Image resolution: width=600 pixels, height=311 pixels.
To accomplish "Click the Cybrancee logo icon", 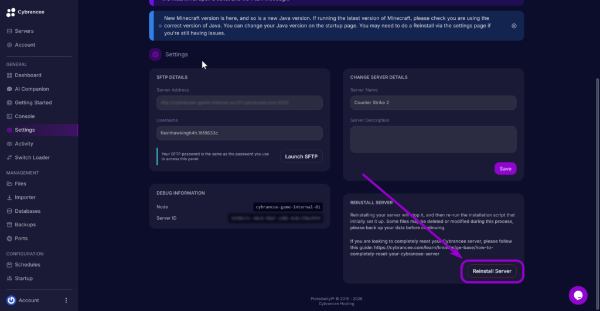I will coord(11,12).
